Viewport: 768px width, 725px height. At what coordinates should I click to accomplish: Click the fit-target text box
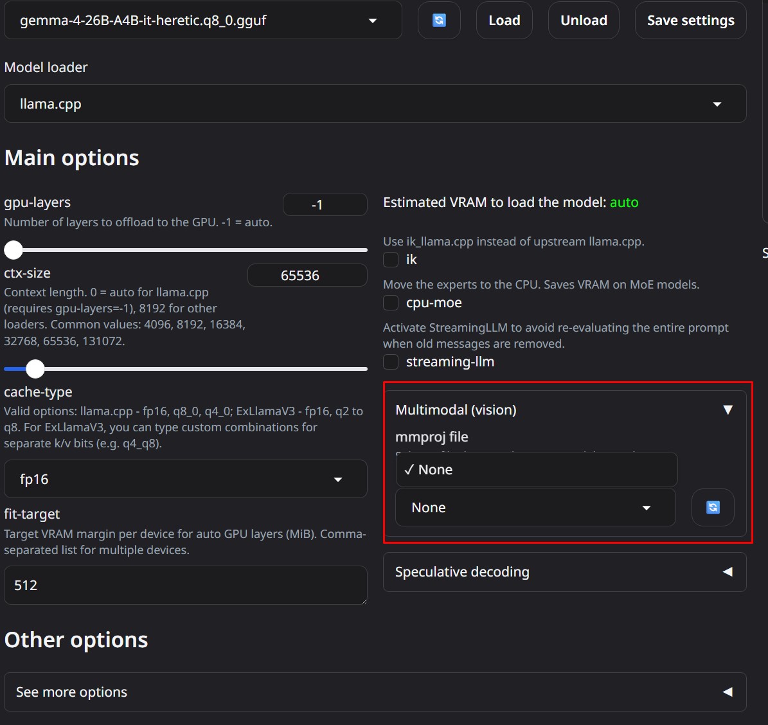186,585
